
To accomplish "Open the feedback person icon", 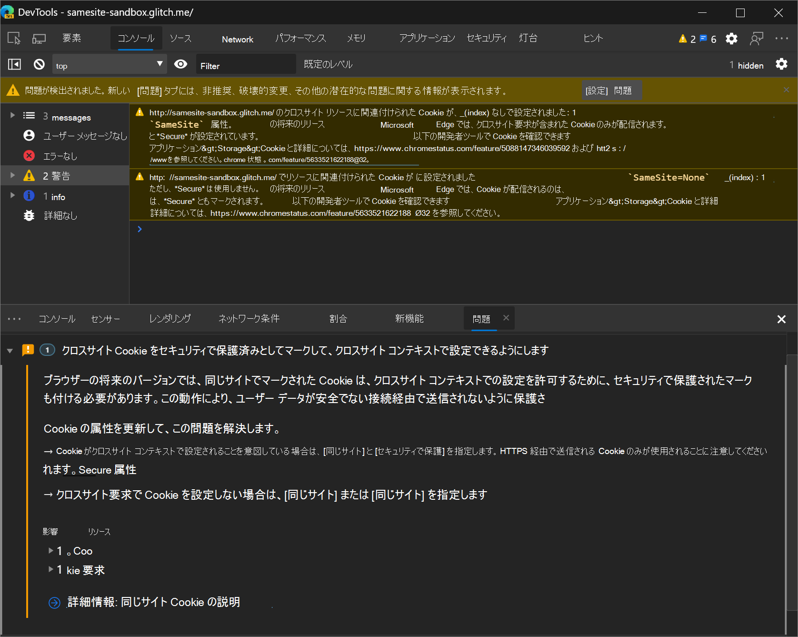I will tap(756, 39).
